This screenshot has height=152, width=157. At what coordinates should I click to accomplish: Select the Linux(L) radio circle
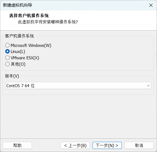(x=7, y=52)
